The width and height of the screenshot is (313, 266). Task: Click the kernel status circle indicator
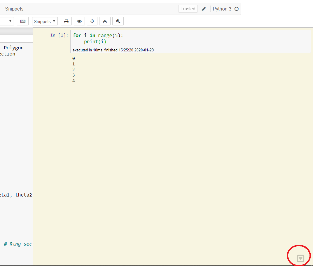pos(237,9)
